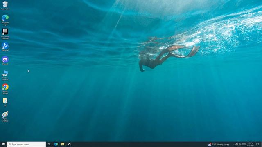The width and height of the screenshot is (262, 147).
Task: Expand the hidden system tray icons chevron
Action: tap(233, 144)
